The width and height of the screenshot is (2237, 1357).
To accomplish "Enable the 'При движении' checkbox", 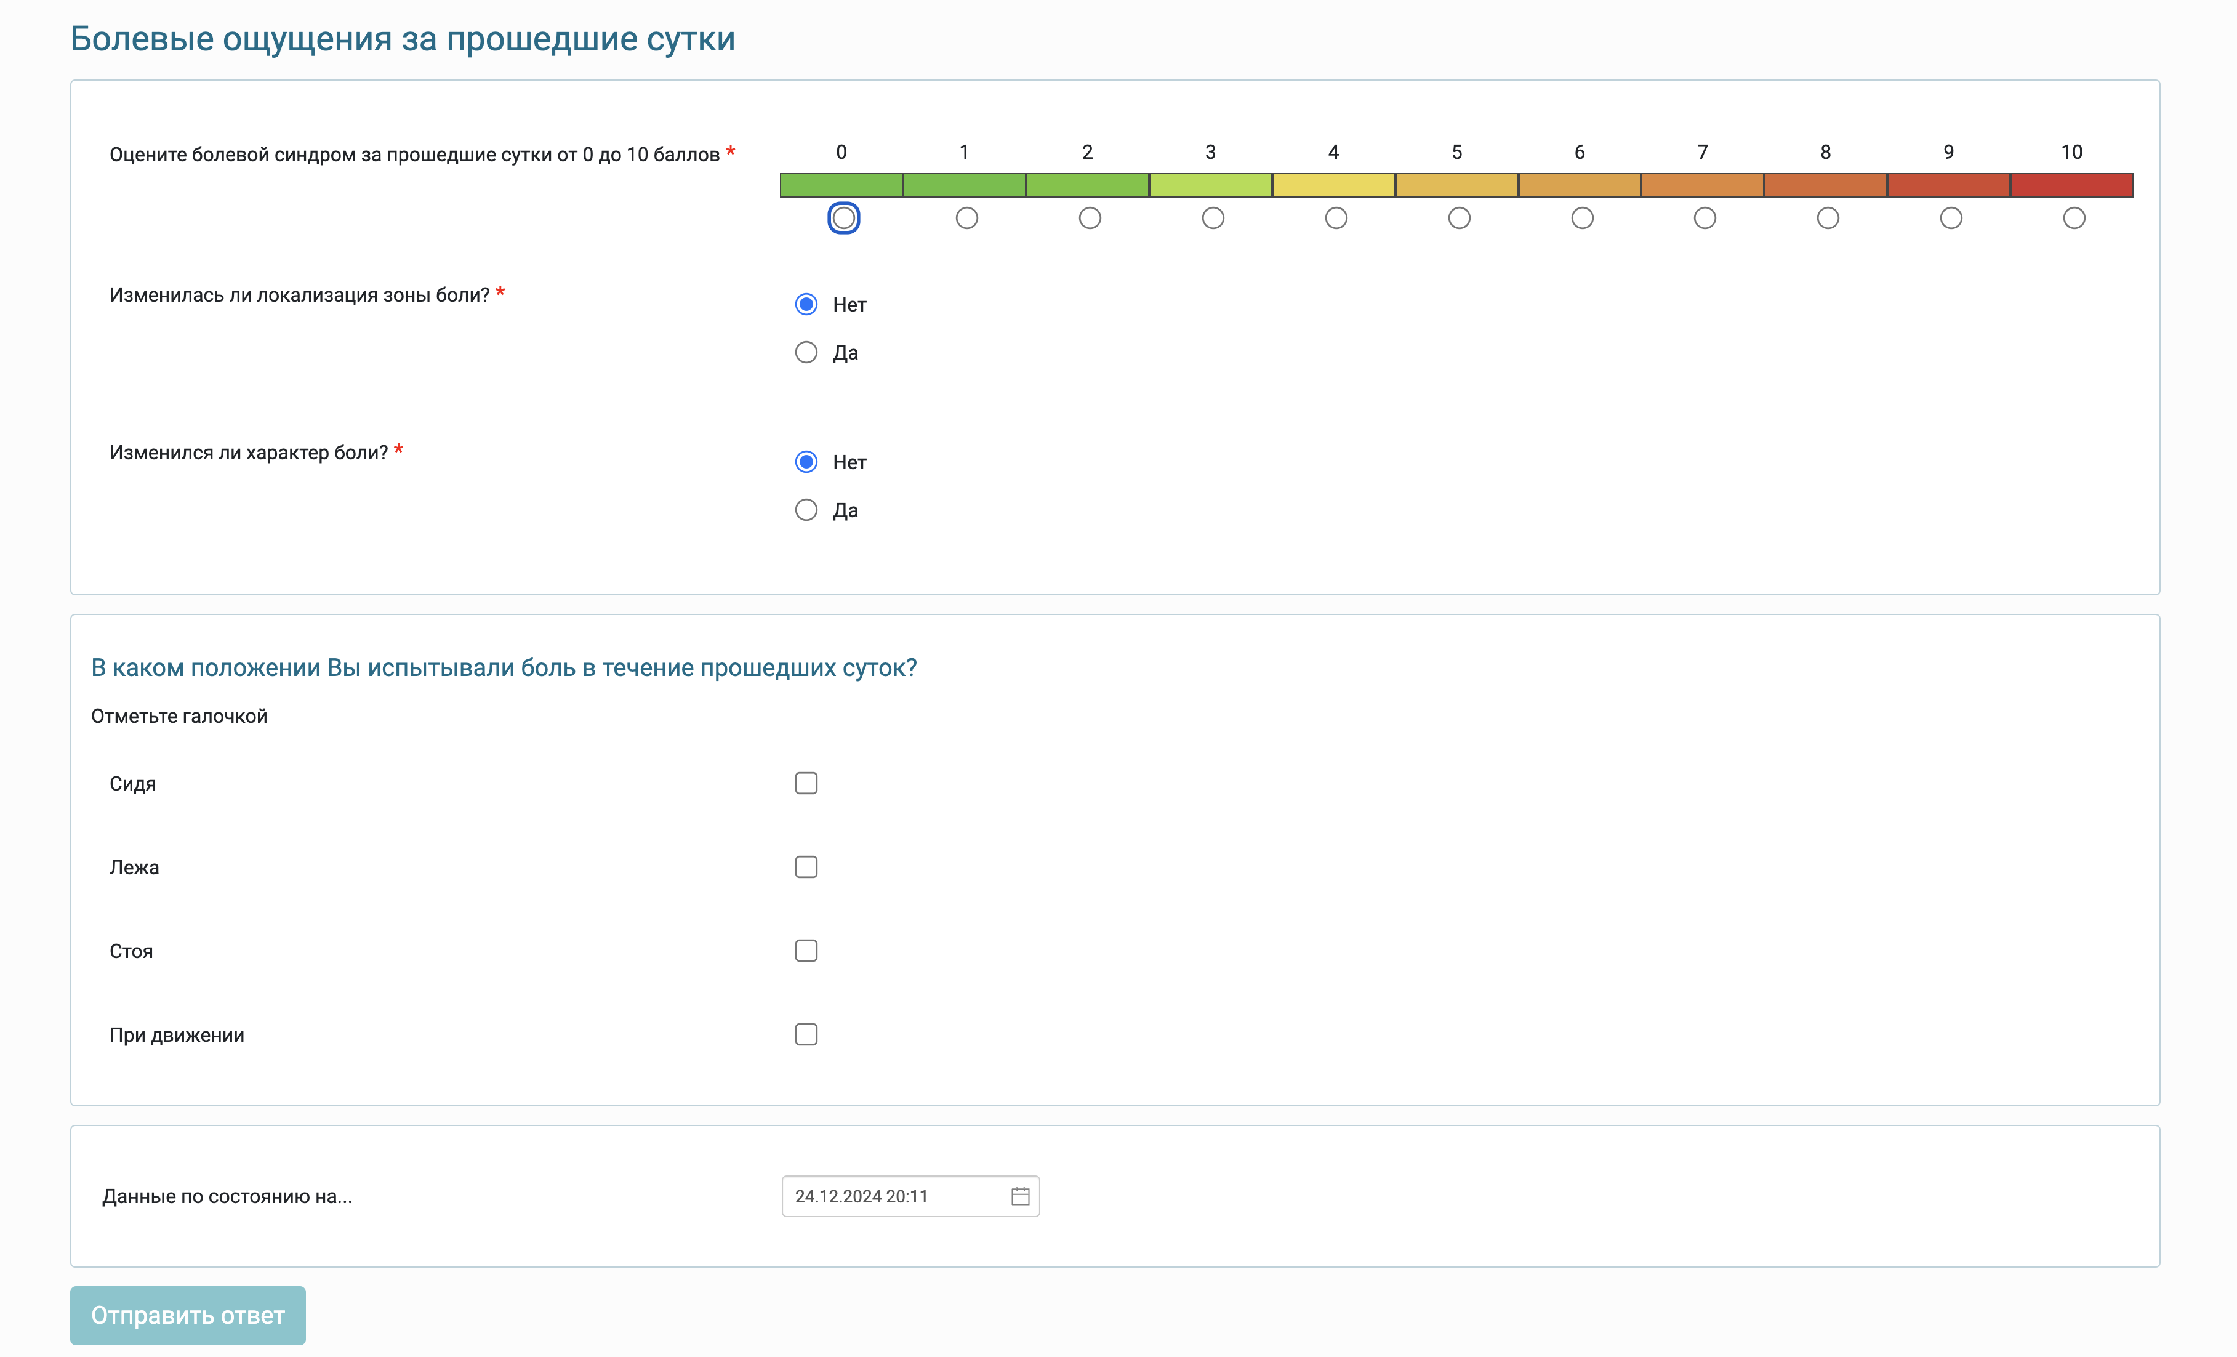I will 806,1034.
